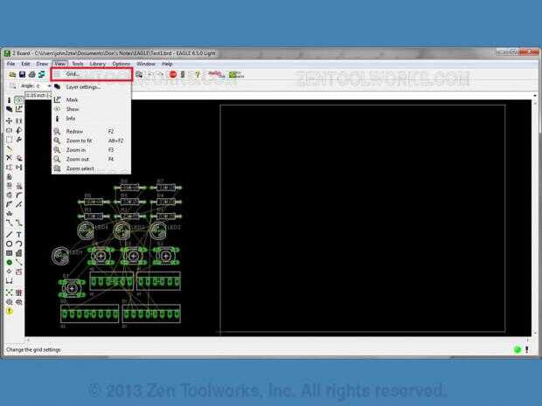Select the Dimension tool
The image size is (542, 406).
click(x=9, y=280)
